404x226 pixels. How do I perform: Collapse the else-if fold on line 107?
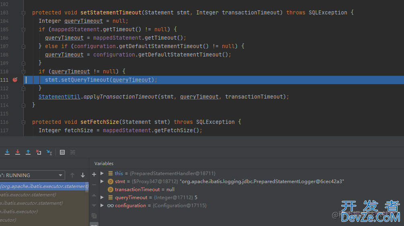[x=23, y=46]
